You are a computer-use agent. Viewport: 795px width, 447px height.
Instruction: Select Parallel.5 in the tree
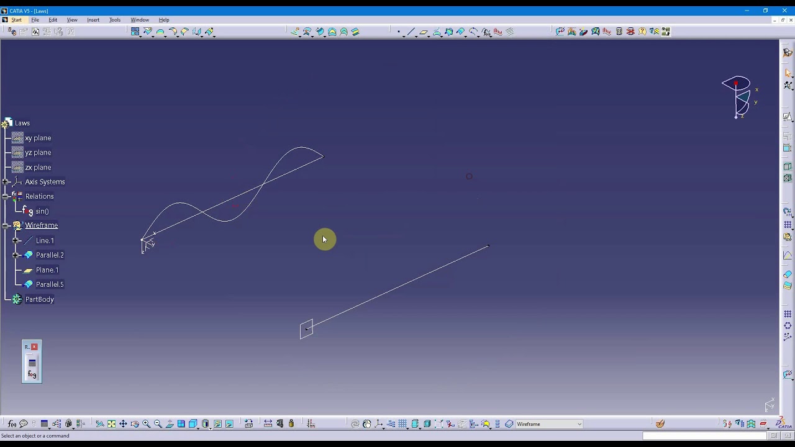point(50,284)
